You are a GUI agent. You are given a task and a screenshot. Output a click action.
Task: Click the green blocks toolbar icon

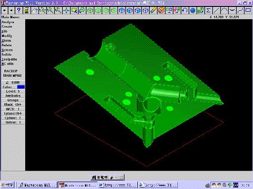(x=201, y=10)
